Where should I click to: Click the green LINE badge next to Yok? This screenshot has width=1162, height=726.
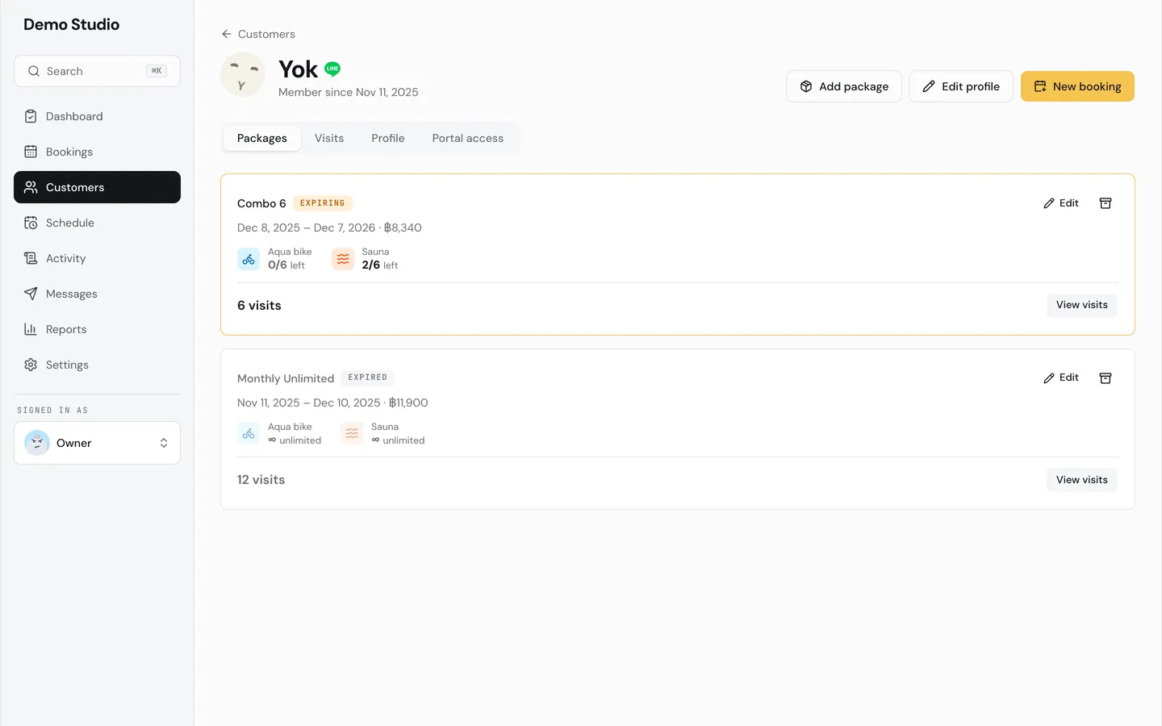pos(332,69)
